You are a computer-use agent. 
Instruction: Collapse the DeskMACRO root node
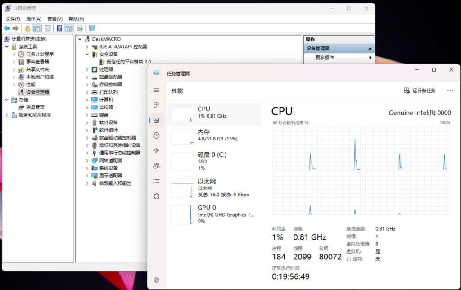[x=80, y=39]
